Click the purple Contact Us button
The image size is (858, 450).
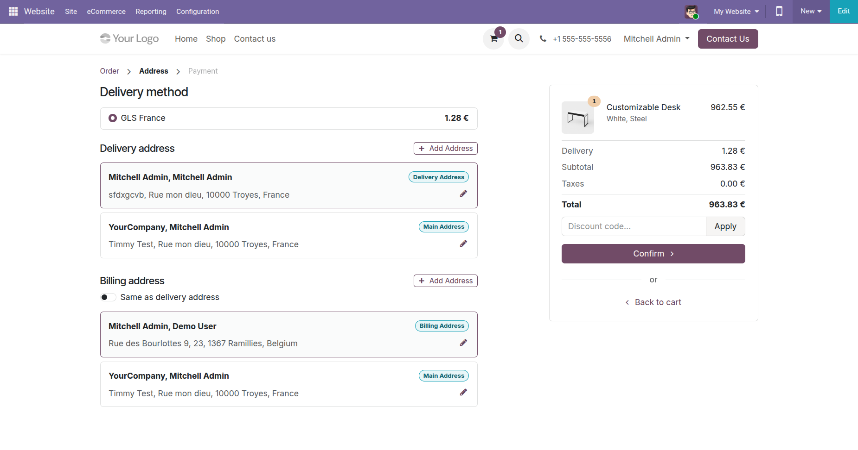[x=728, y=39]
